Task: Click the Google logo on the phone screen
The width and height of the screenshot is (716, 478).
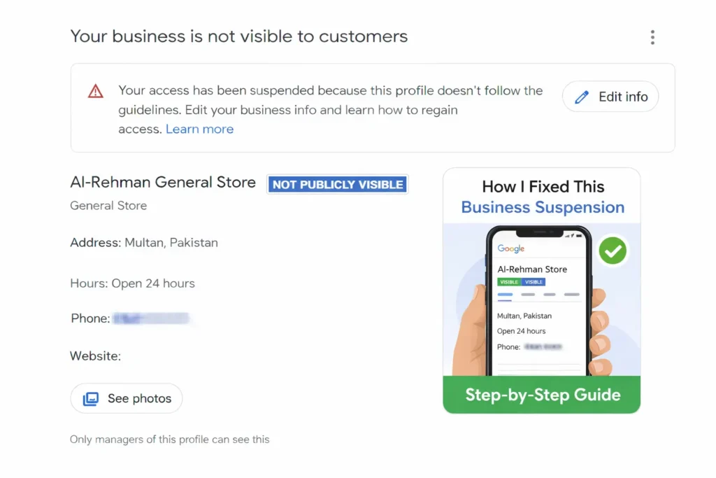Action: tap(511, 249)
